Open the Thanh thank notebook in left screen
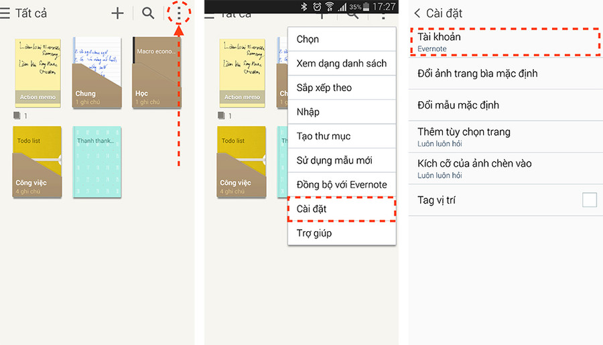The width and height of the screenshot is (603, 345). tap(97, 162)
